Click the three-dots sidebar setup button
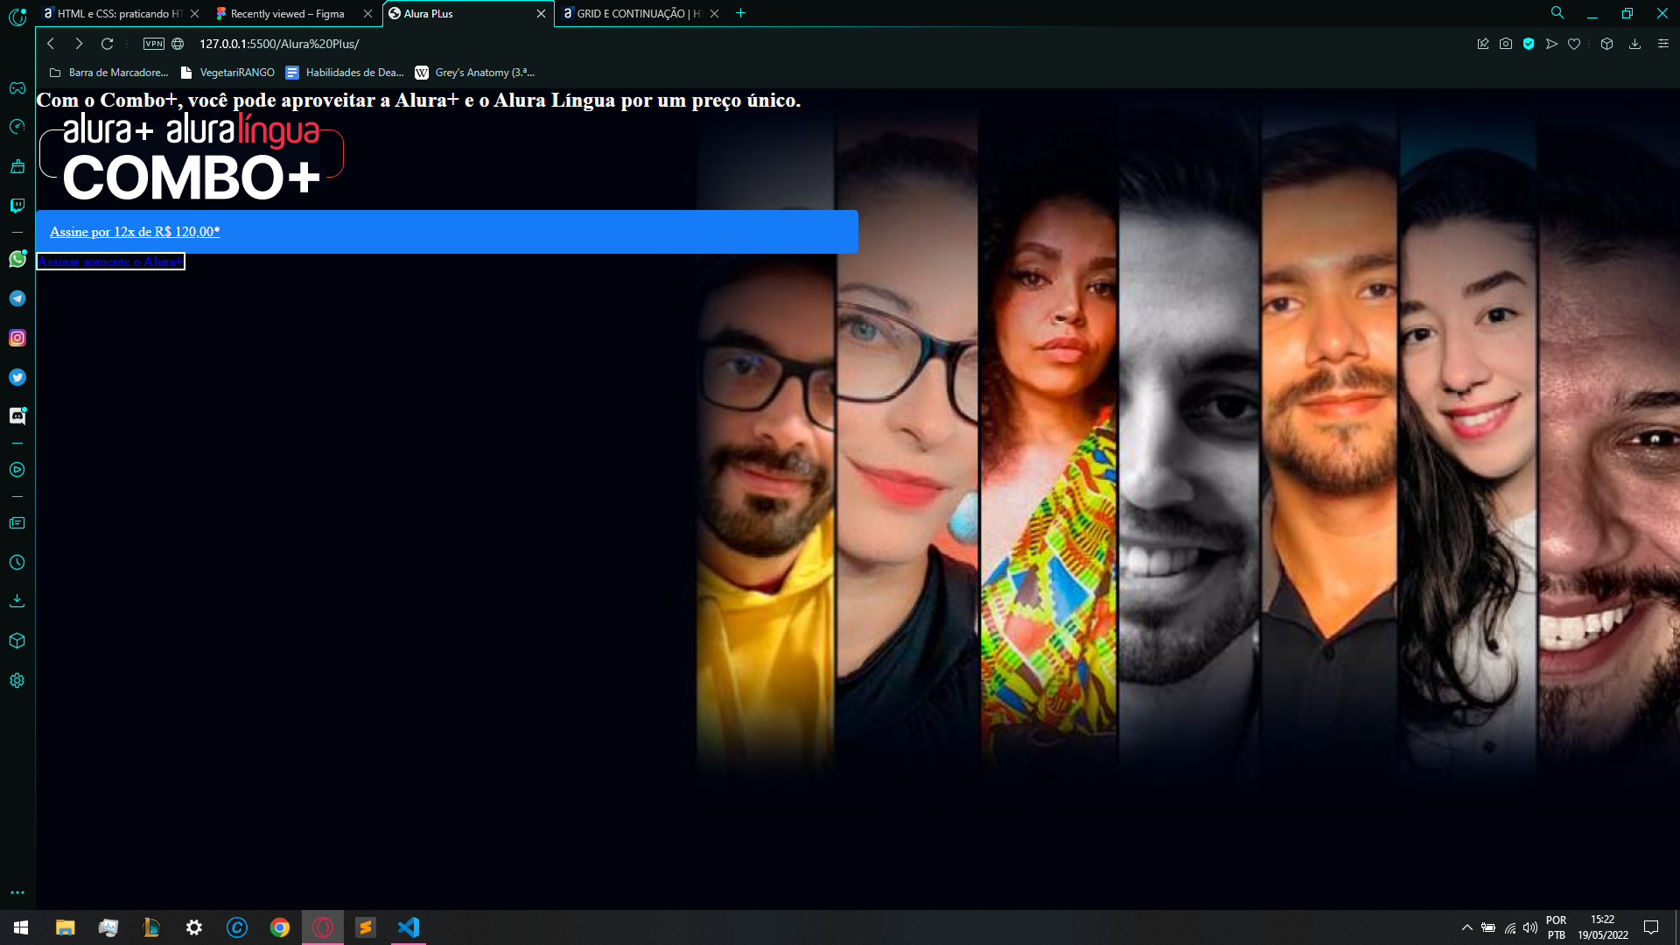This screenshot has width=1680, height=945. tap(17, 892)
